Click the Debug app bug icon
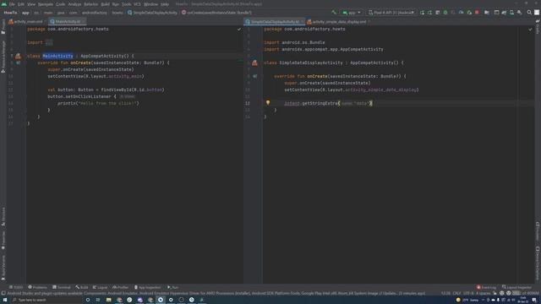Screen dimensions: 541x304 [445, 13]
